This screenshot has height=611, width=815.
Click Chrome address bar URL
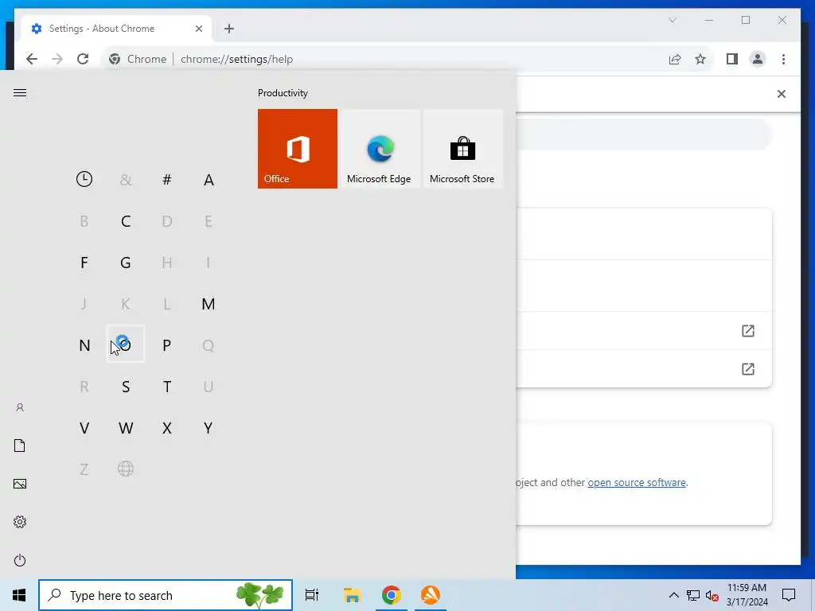(x=237, y=59)
